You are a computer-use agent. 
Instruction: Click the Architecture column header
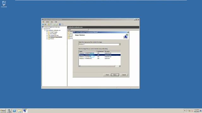[100, 51]
